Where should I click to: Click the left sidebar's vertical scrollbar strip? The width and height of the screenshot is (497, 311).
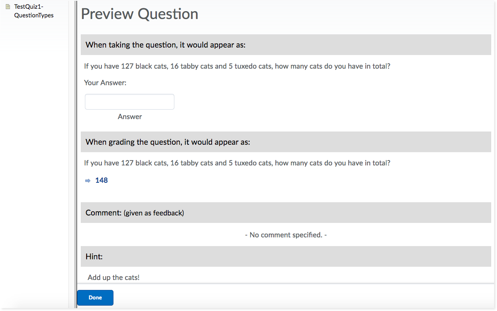[71, 153]
